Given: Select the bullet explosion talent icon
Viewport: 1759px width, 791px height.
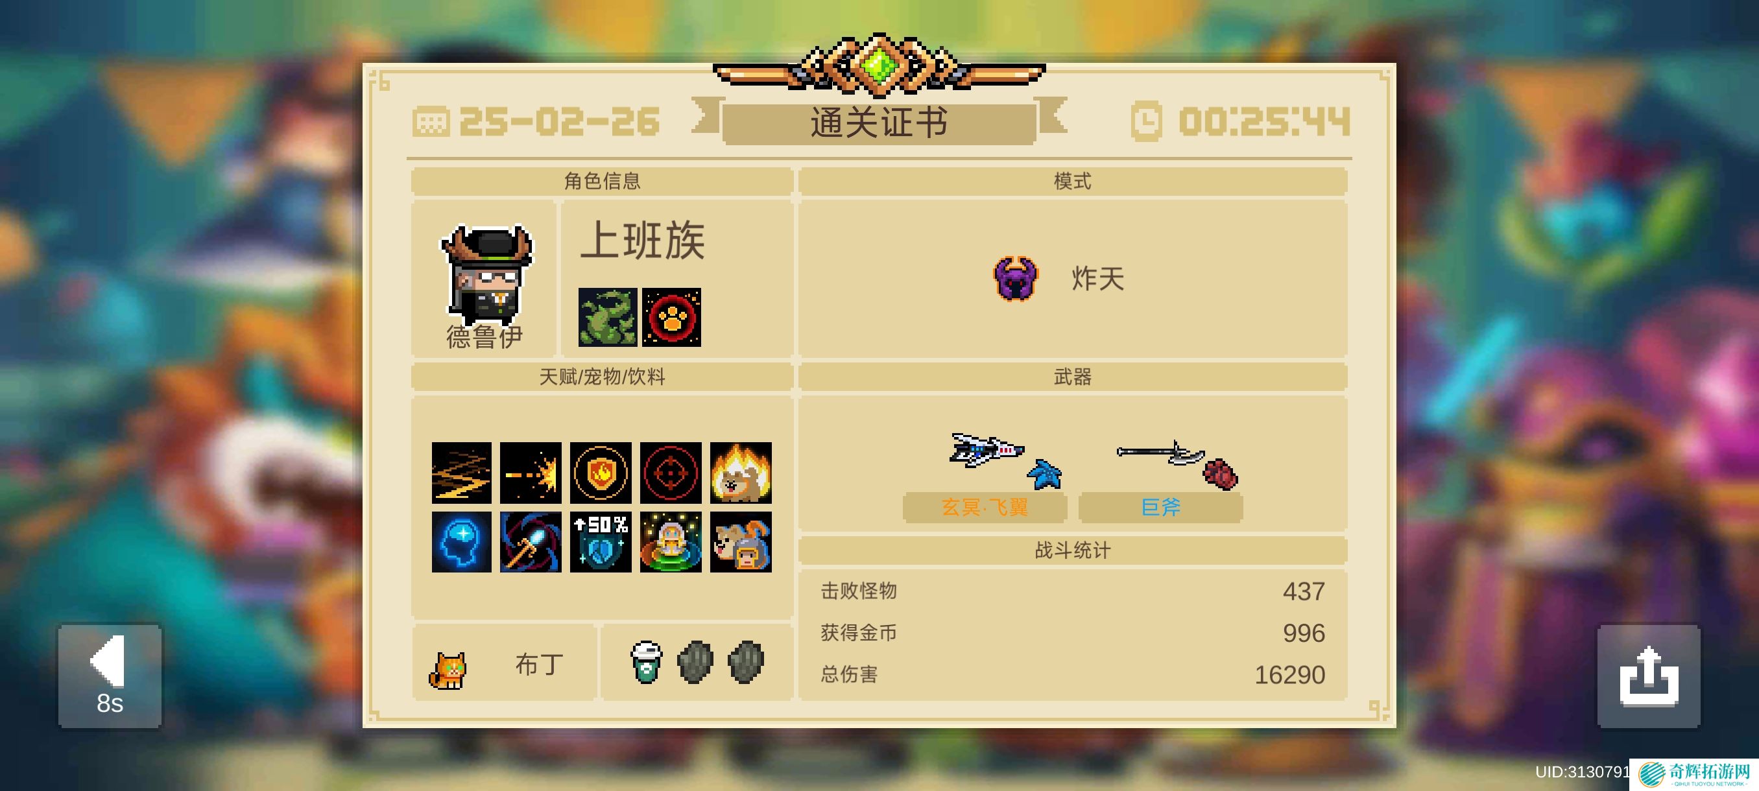Looking at the screenshot, I should tap(531, 472).
